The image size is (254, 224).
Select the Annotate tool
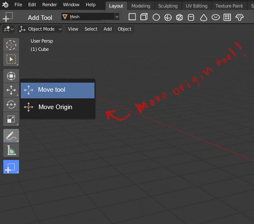pos(11,136)
